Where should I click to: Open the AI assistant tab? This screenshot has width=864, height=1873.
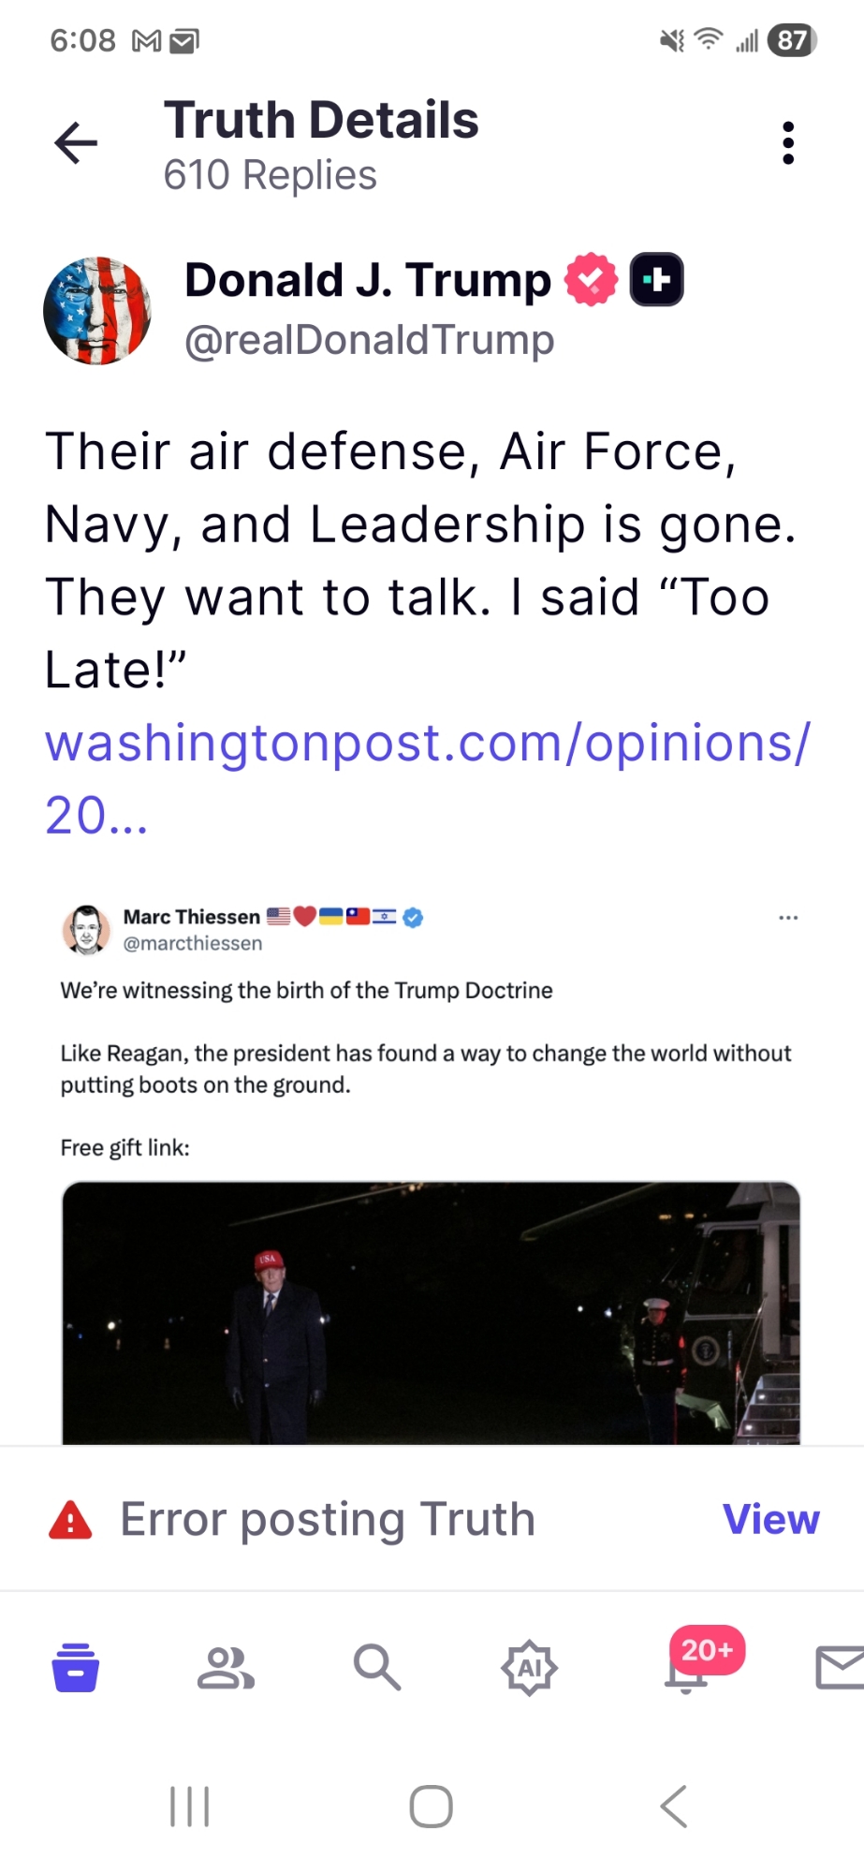tap(529, 1668)
